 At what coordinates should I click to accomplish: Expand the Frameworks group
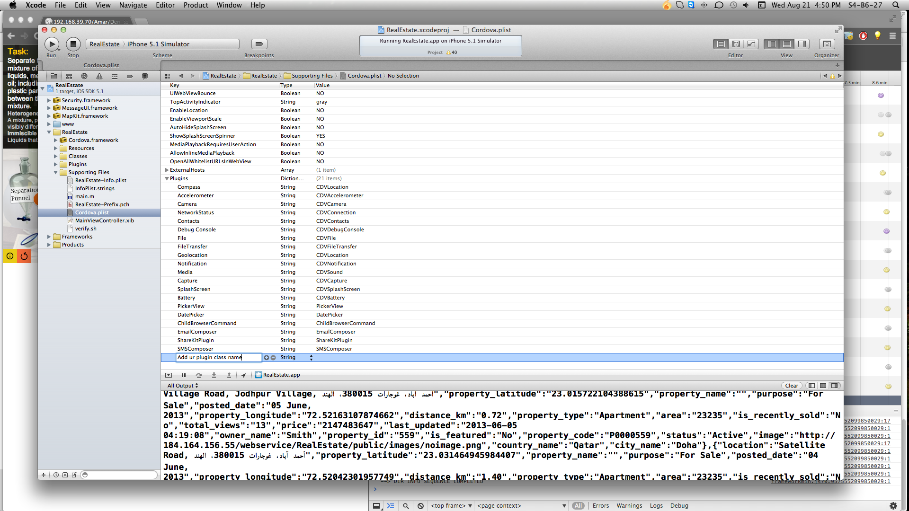49,237
